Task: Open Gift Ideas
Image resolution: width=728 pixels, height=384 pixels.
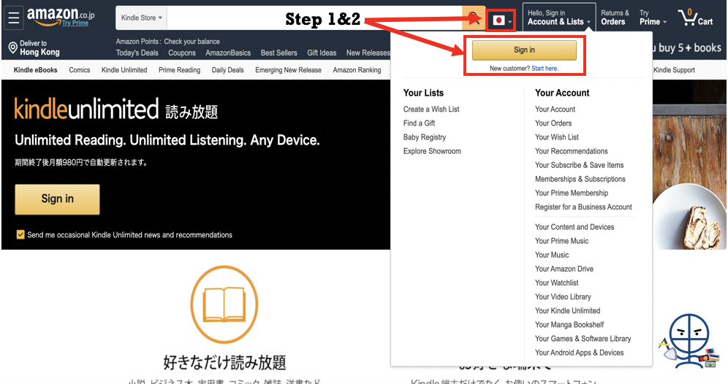Action: [x=322, y=53]
